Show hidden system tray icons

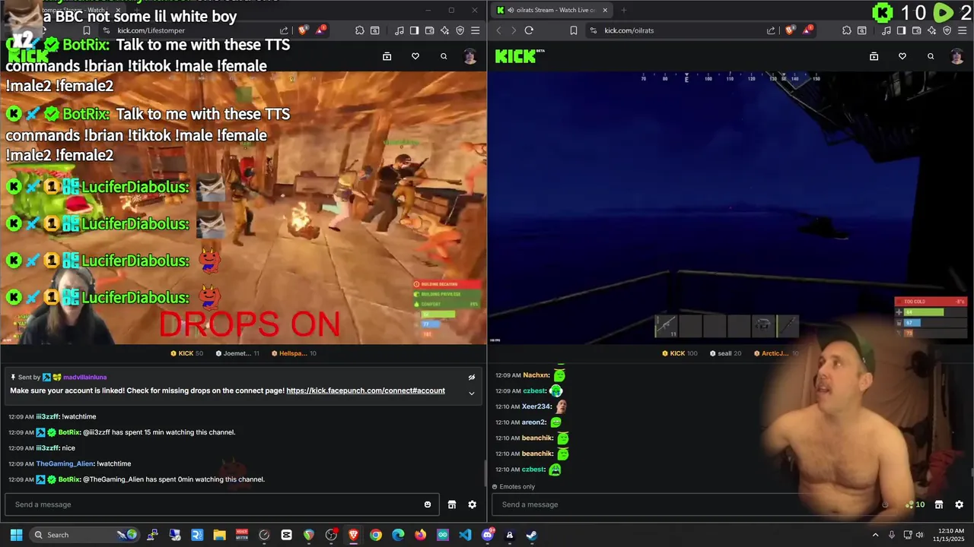[x=875, y=535]
